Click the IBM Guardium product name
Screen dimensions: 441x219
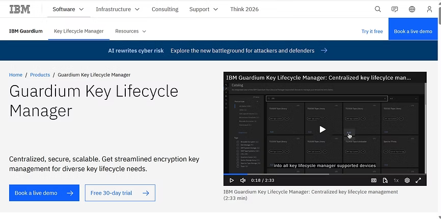26,31
